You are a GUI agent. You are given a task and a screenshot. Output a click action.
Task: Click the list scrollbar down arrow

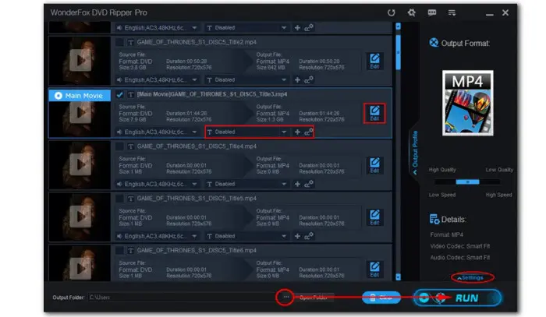click(399, 277)
